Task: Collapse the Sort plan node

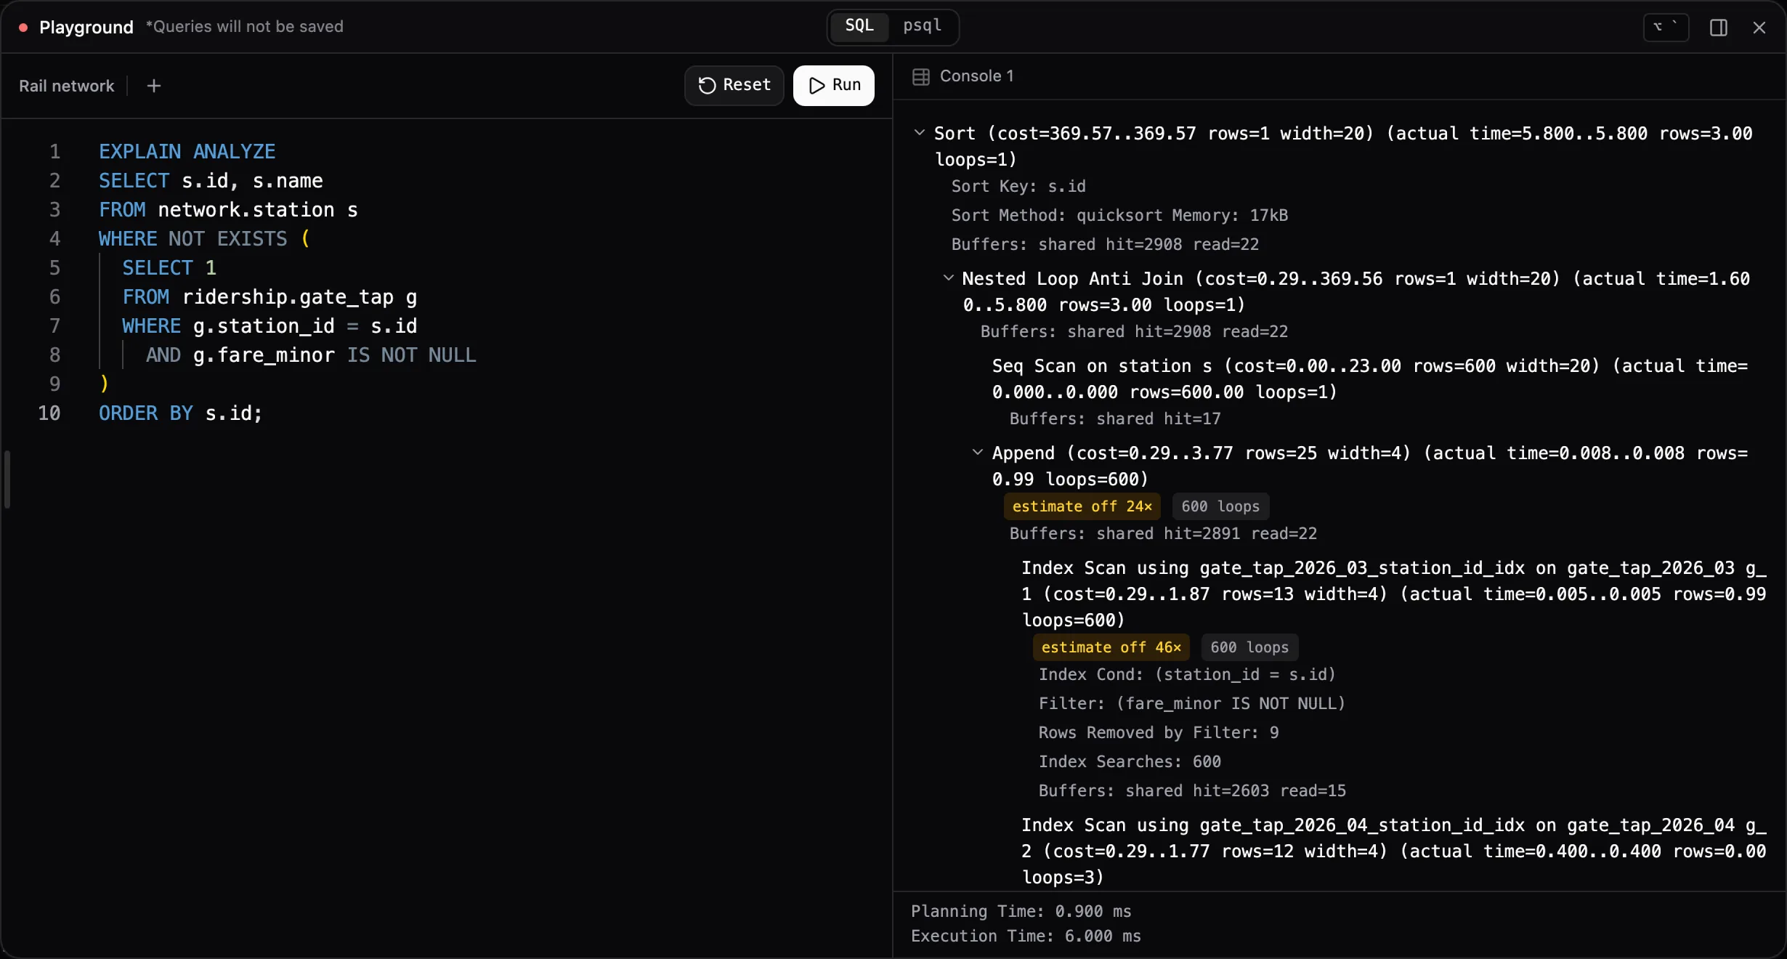Action: pyautogui.click(x=920, y=133)
